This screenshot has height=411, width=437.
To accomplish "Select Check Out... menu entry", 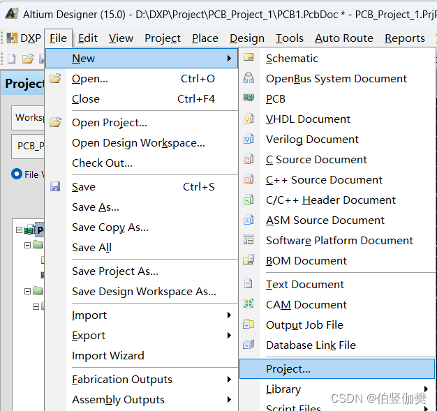I will point(142,163).
